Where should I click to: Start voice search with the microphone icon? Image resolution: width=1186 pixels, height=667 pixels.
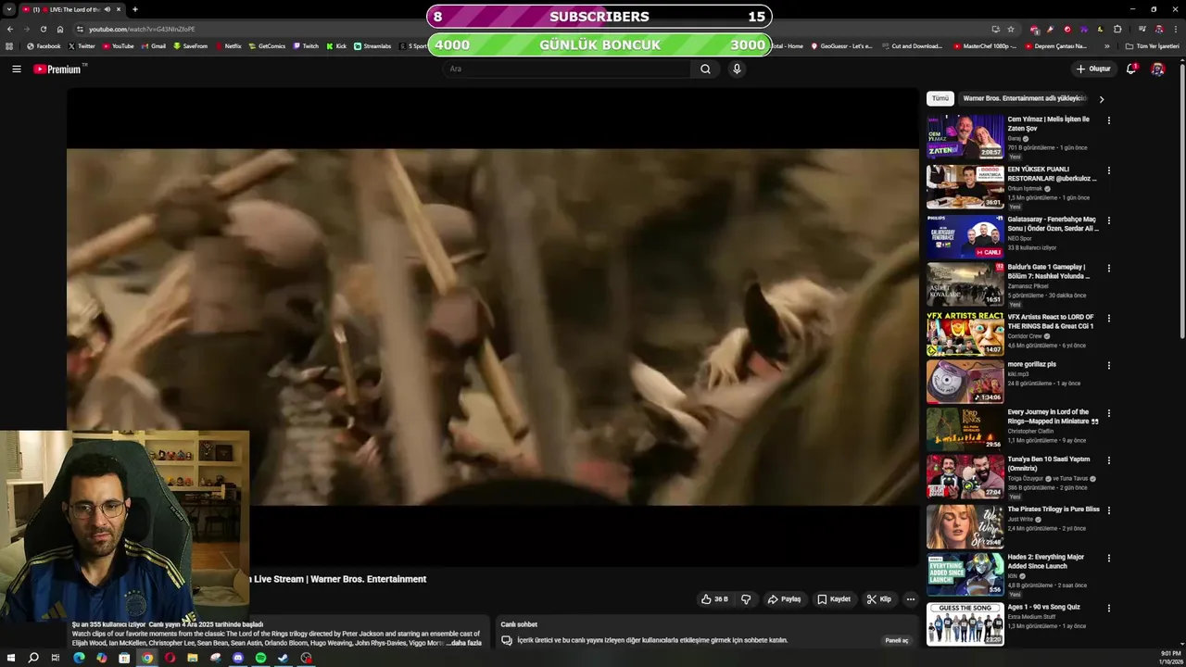(x=737, y=69)
